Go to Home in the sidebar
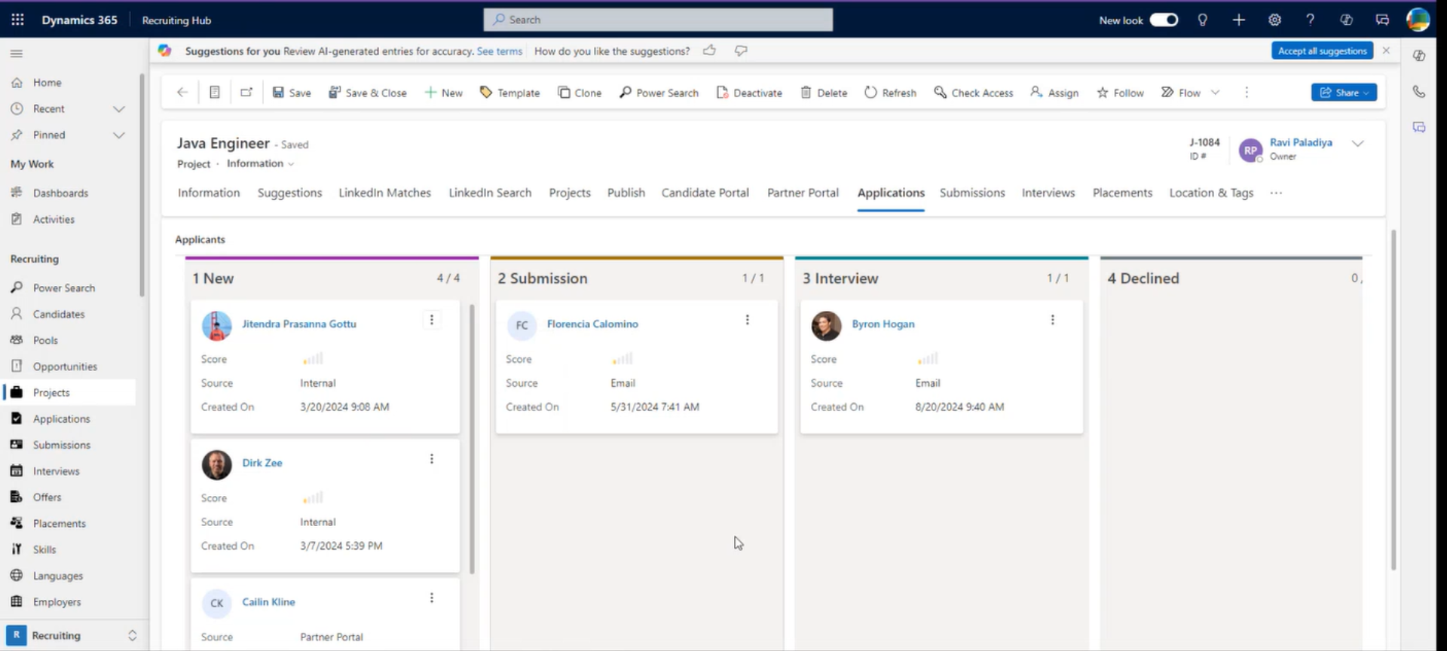Viewport: 1447px width, 651px height. (x=47, y=83)
